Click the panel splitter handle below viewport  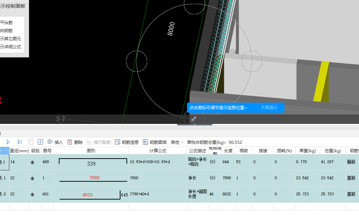click(x=195, y=125)
